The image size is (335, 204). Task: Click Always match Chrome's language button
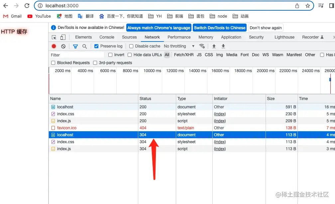pos(159,28)
